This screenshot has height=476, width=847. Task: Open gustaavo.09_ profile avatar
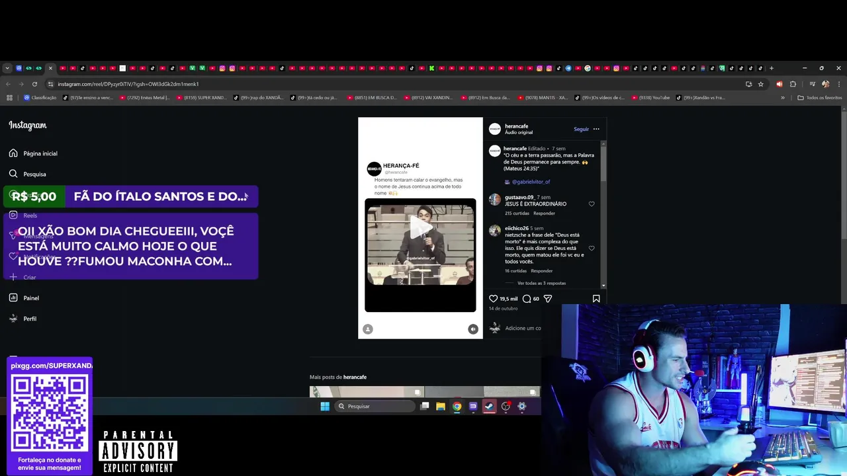(x=495, y=200)
